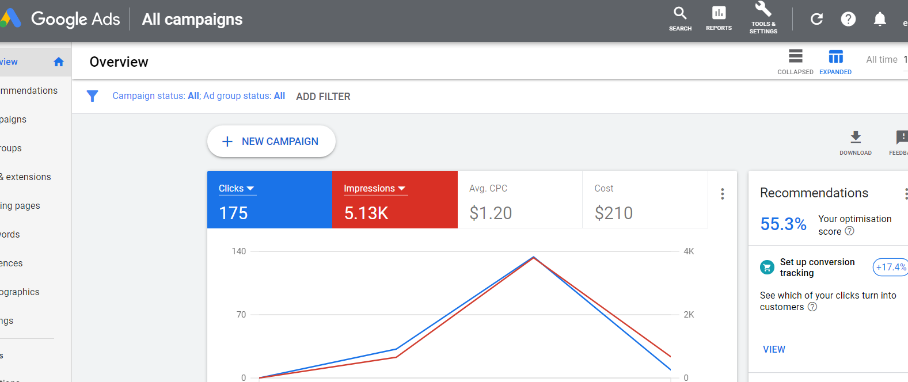Image resolution: width=908 pixels, height=382 pixels.
Task: Select the Cost metric tile
Action: pyautogui.click(x=645, y=200)
